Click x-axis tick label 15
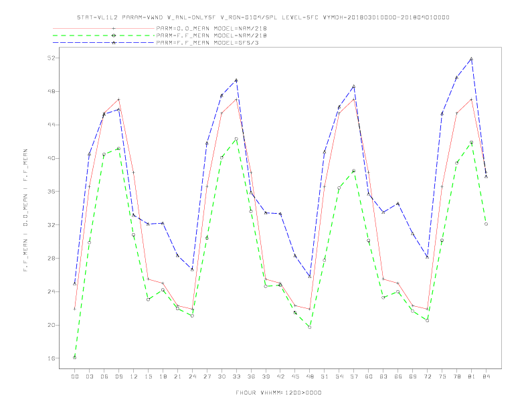The image size is (530, 410). click(x=148, y=377)
